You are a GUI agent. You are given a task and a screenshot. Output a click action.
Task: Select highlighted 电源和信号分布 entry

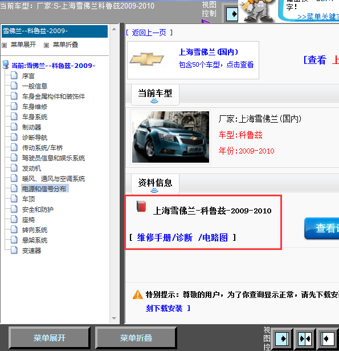pyautogui.click(x=45, y=189)
